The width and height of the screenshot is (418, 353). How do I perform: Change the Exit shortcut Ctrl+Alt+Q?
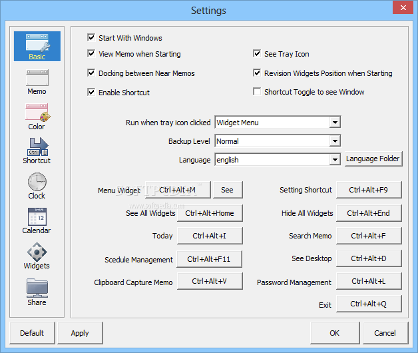point(369,304)
